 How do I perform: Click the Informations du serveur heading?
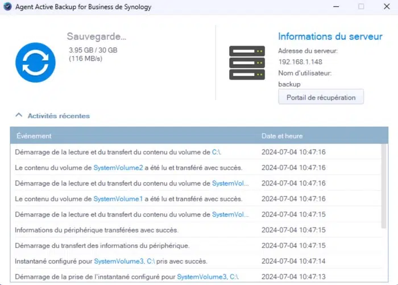[x=330, y=36]
